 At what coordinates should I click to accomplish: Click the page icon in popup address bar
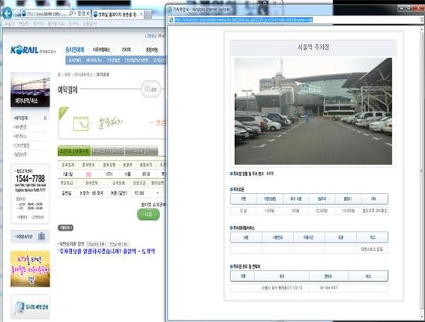171,20
